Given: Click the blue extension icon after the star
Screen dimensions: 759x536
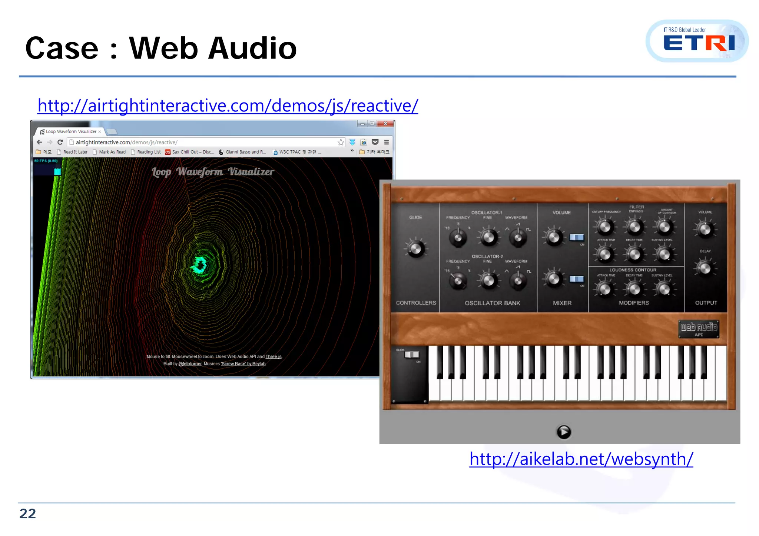Looking at the screenshot, I should click(352, 142).
